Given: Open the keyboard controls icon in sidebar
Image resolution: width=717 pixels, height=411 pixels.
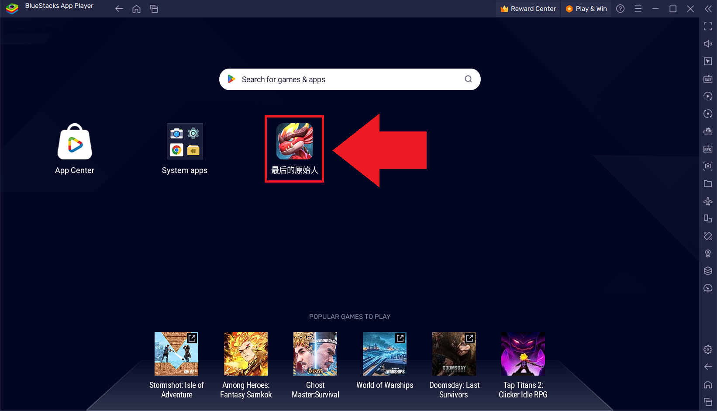Looking at the screenshot, I should (x=708, y=79).
